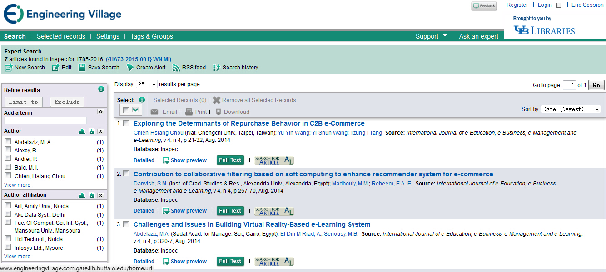The height and width of the screenshot is (272, 606).
Task: Click the RSS feed icon
Action: coord(176,68)
